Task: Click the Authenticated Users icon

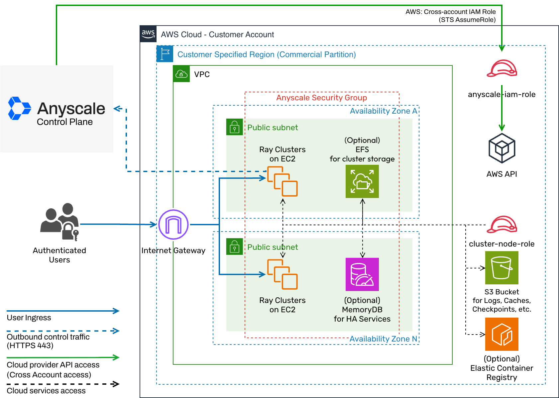Action: (x=60, y=222)
